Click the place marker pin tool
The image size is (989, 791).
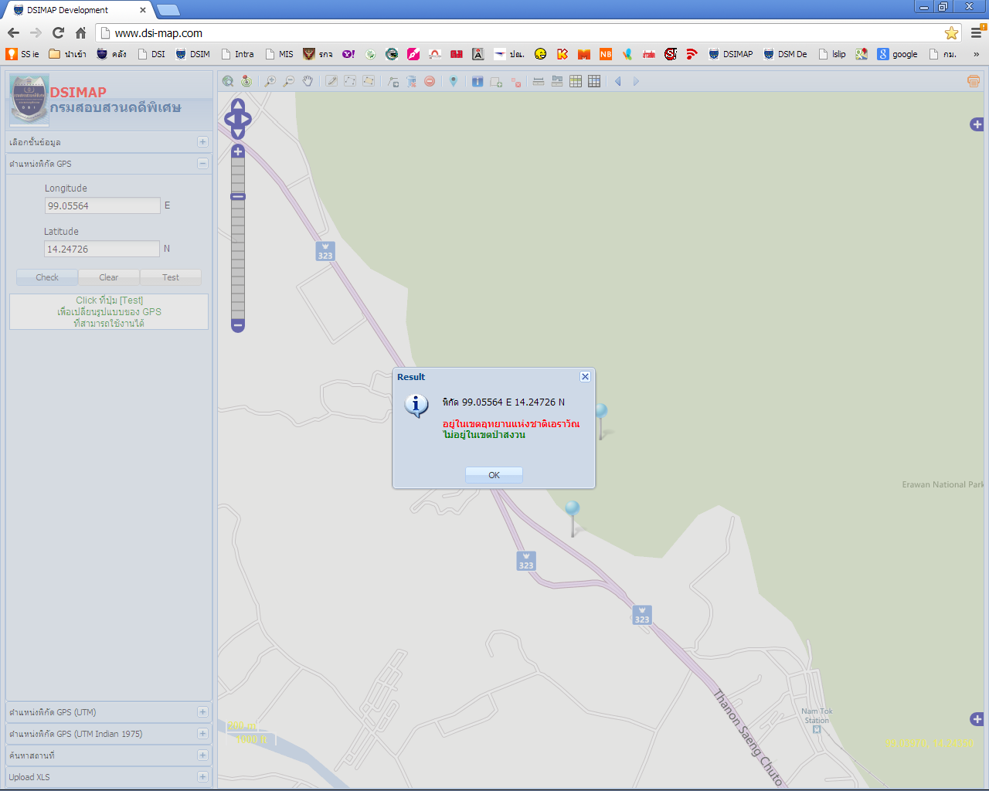tap(453, 81)
